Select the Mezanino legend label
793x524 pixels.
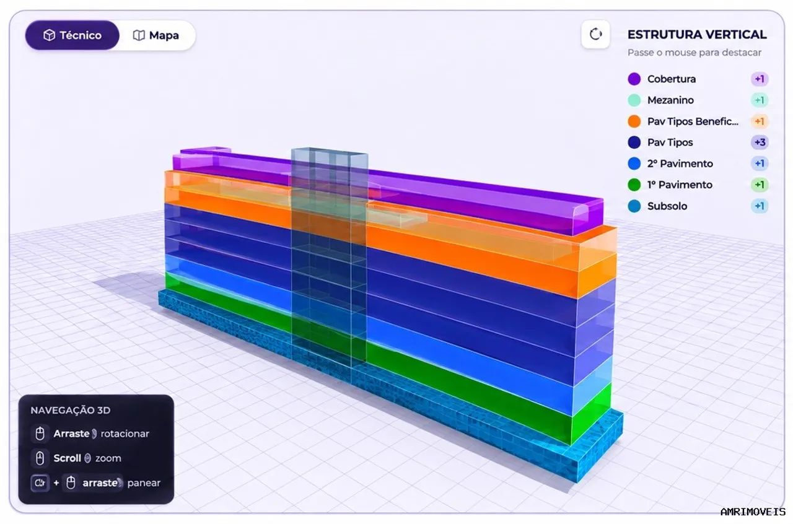pyautogui.click(x=670, y=100)
